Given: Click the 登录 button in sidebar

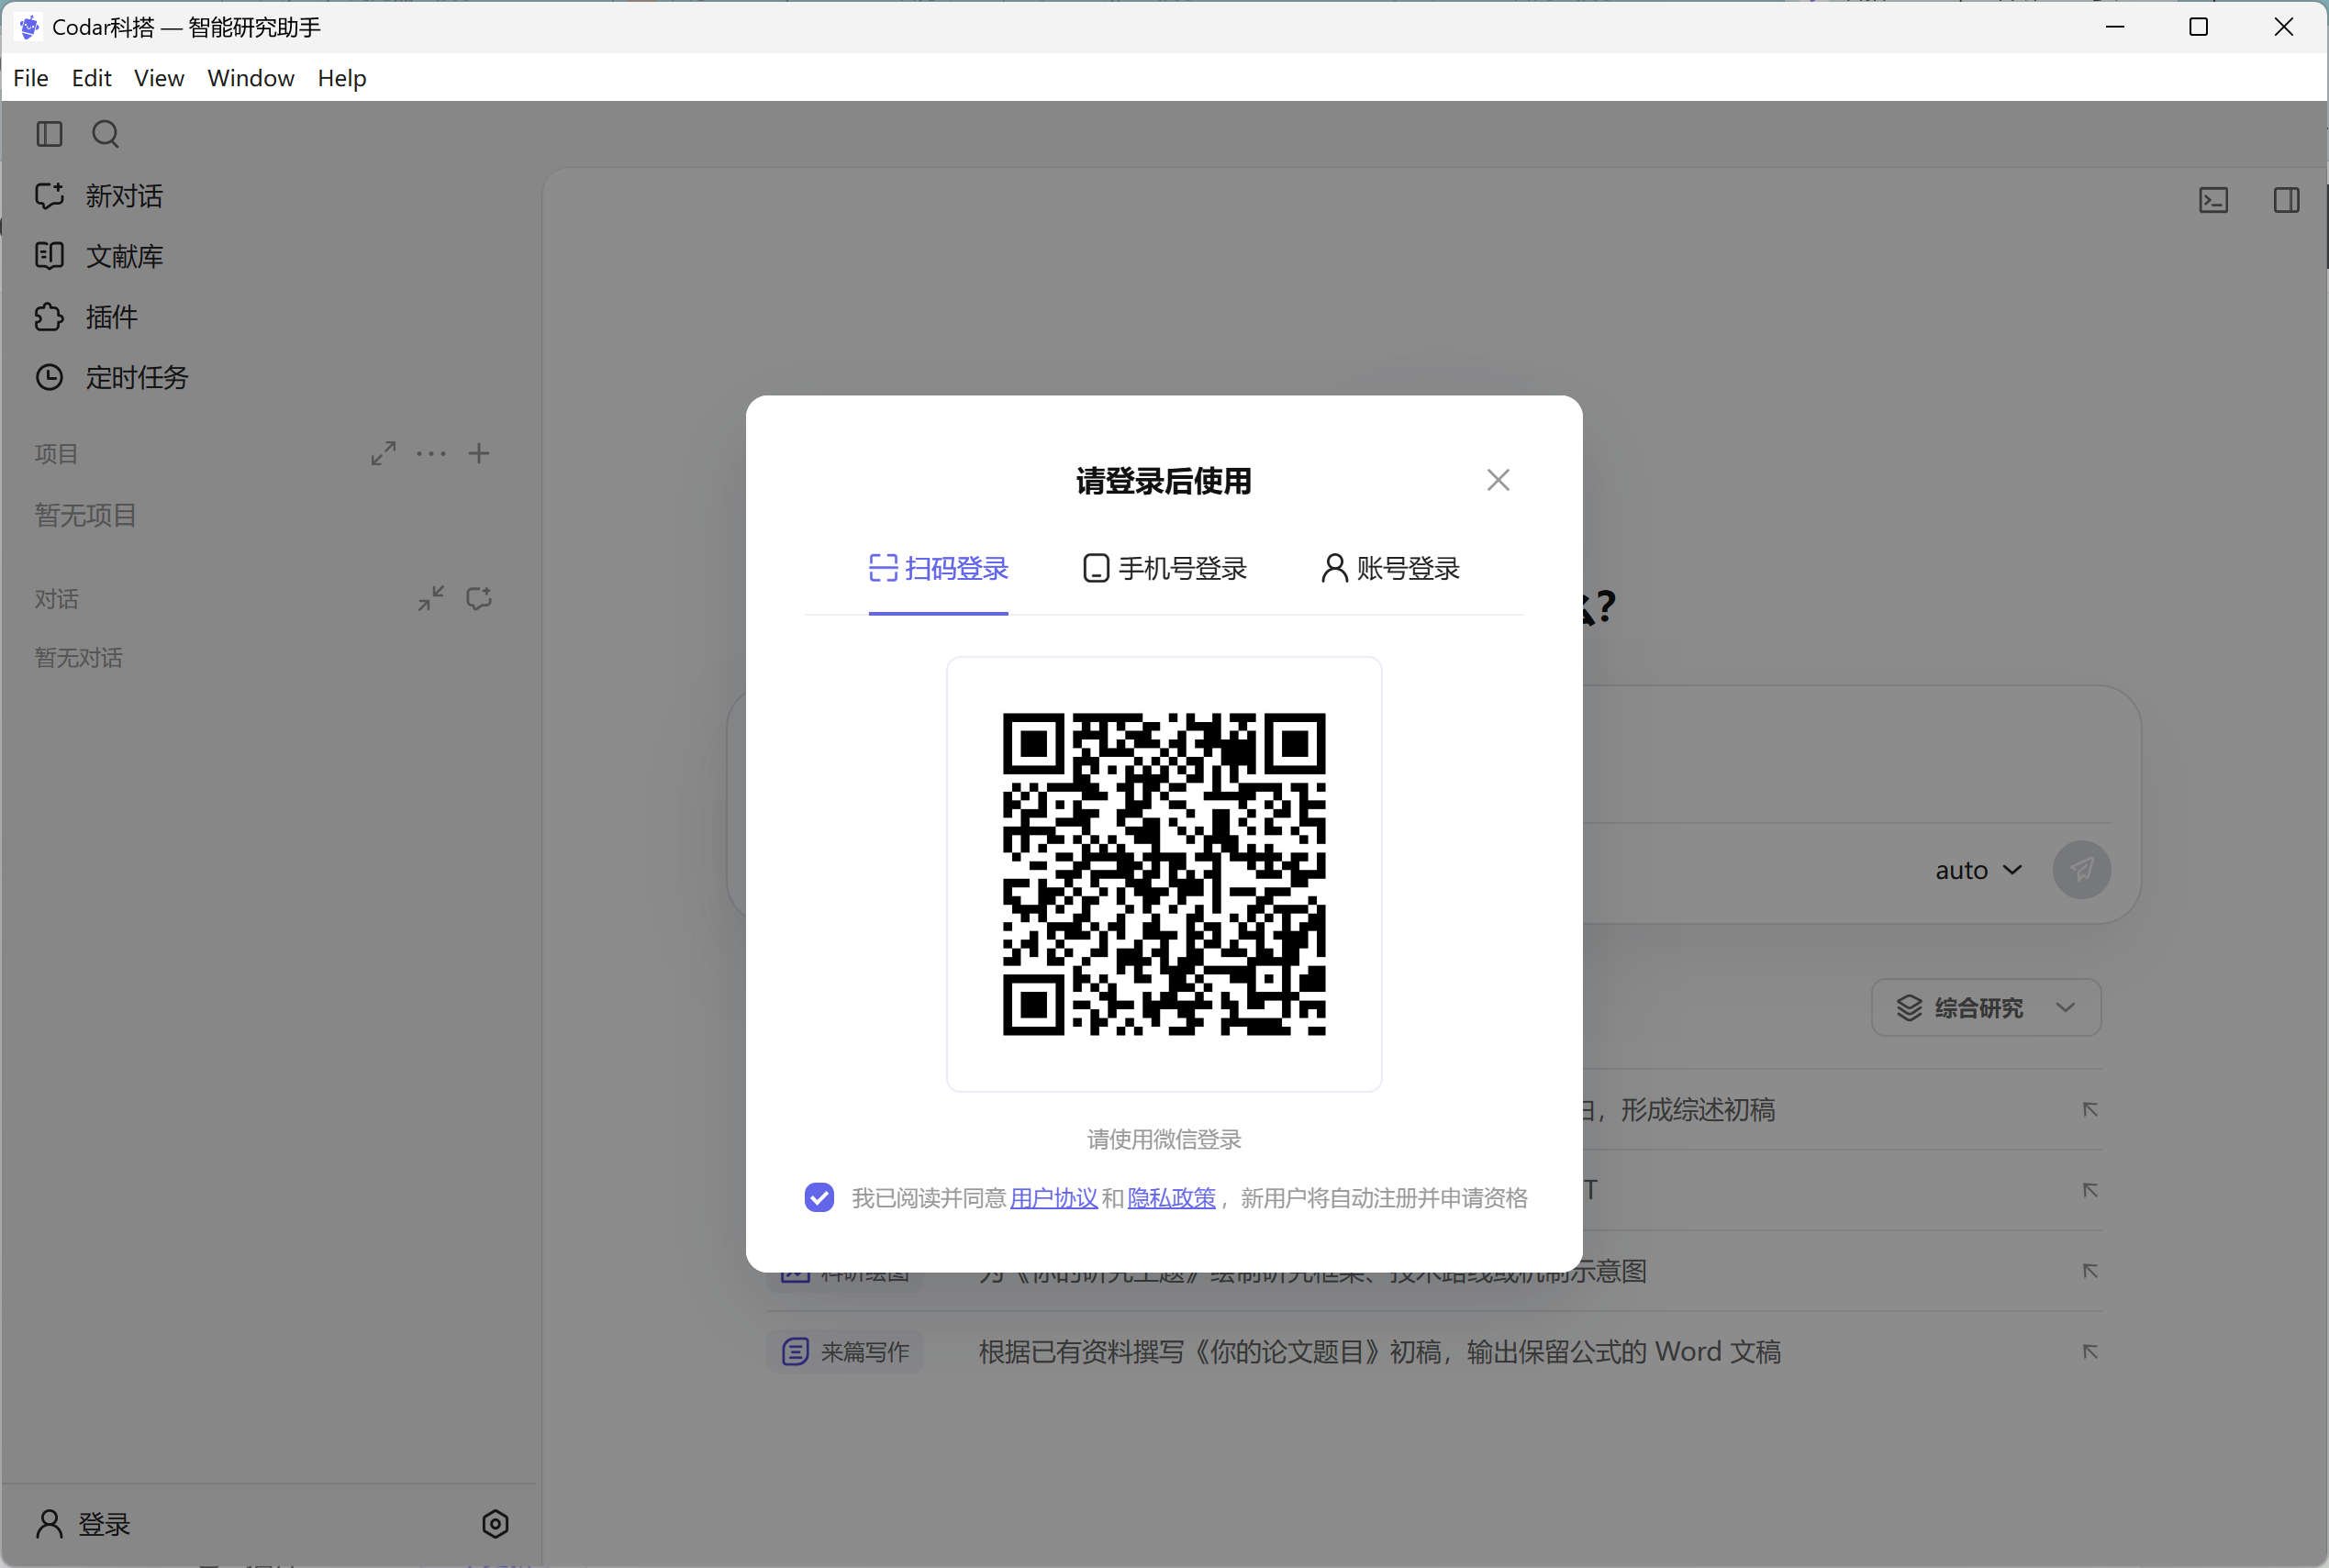Looking at the screenshot, I should tap(84, 1524).
